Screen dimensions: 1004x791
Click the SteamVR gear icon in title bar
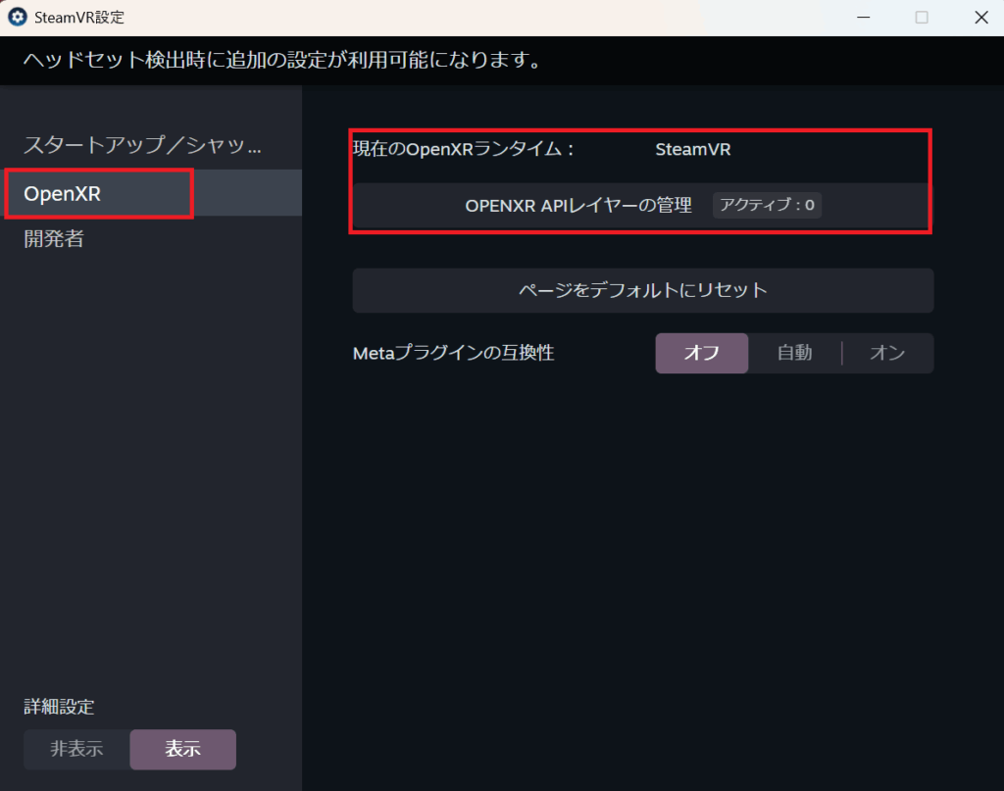pos(18,18)
